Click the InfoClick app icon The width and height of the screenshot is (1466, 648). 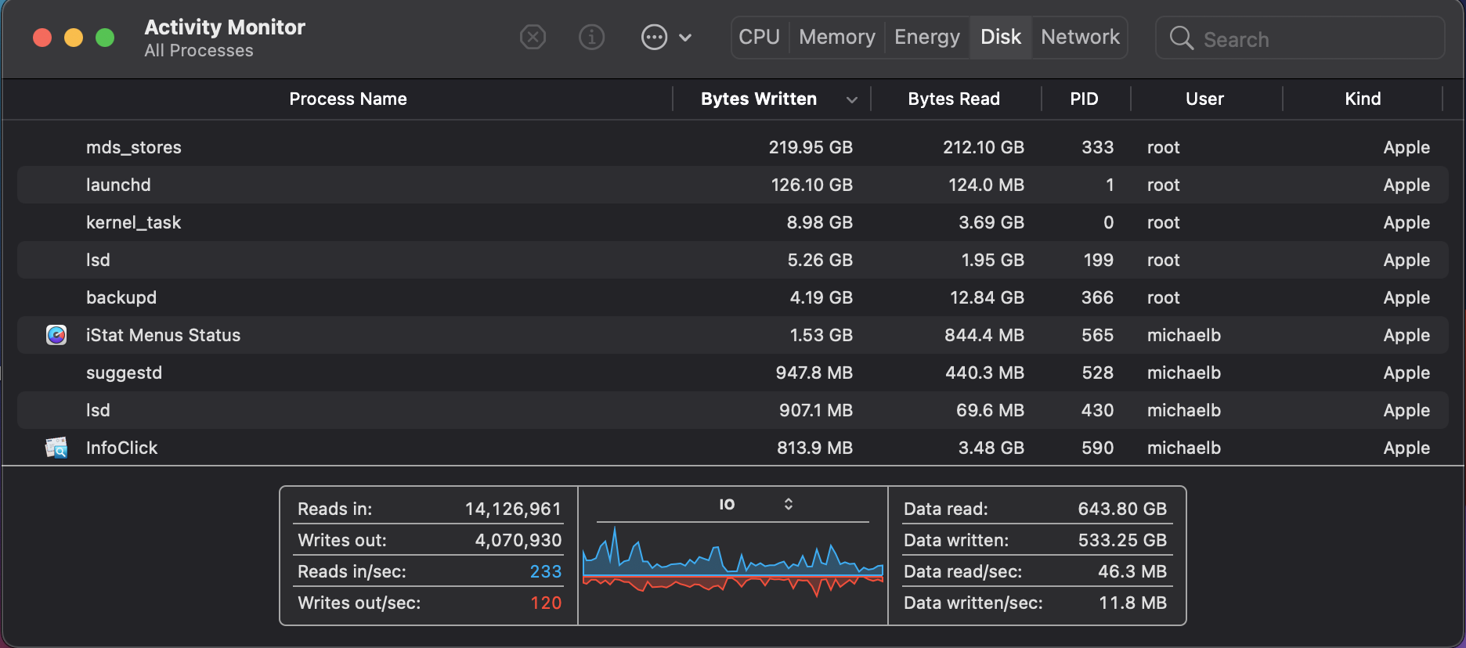click(56, 448)
